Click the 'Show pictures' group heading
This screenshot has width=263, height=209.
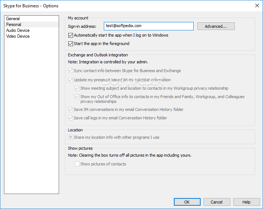80,148
